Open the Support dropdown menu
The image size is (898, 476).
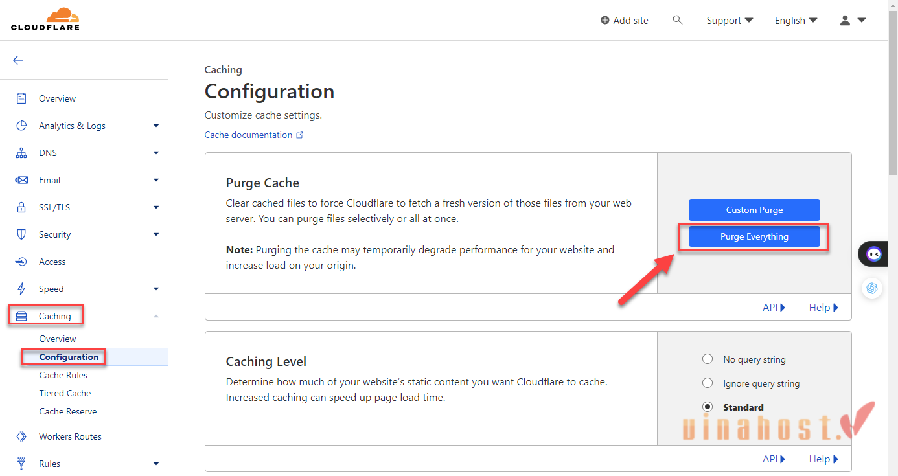click(x=730, y=21)
